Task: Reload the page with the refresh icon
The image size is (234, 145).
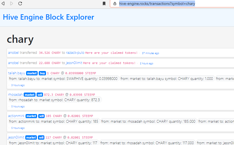Action: [20, 3]
